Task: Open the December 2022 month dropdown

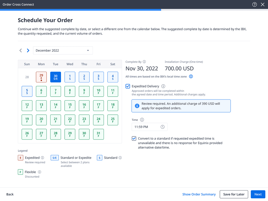Action: click(63, 51)
